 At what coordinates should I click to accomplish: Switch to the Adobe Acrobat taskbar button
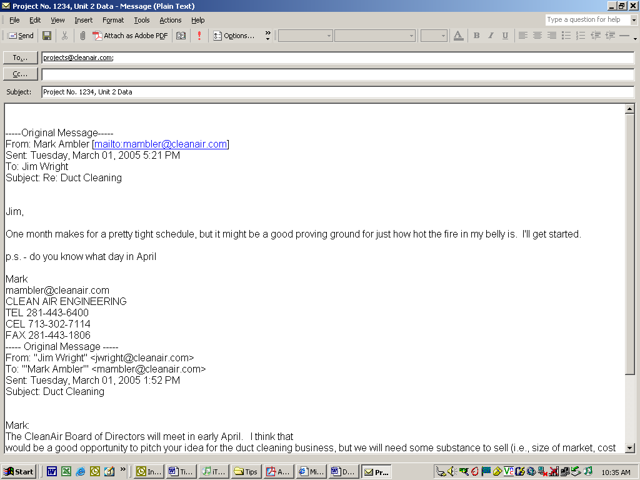click(x=279, y=472)
